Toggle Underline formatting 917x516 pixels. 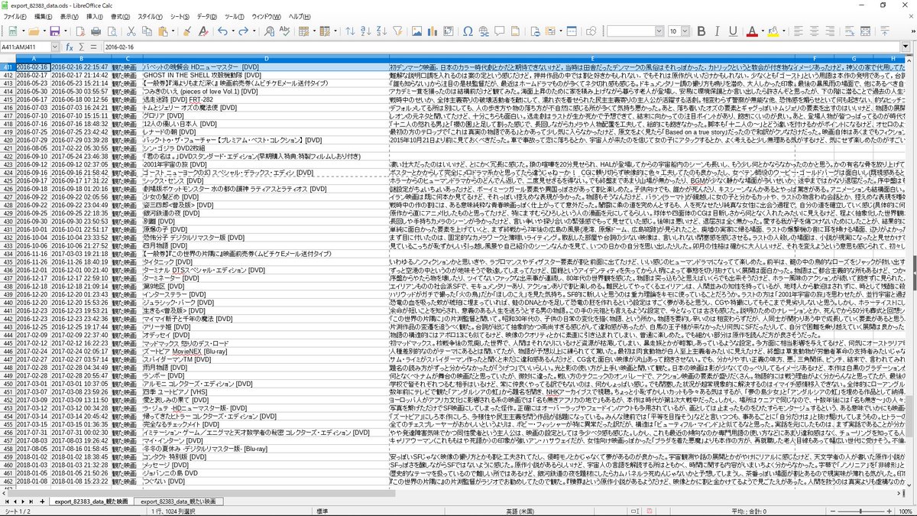[733, 31]
